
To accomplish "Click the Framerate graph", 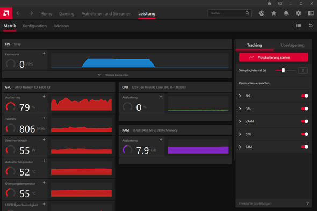I will click(140, 60).
